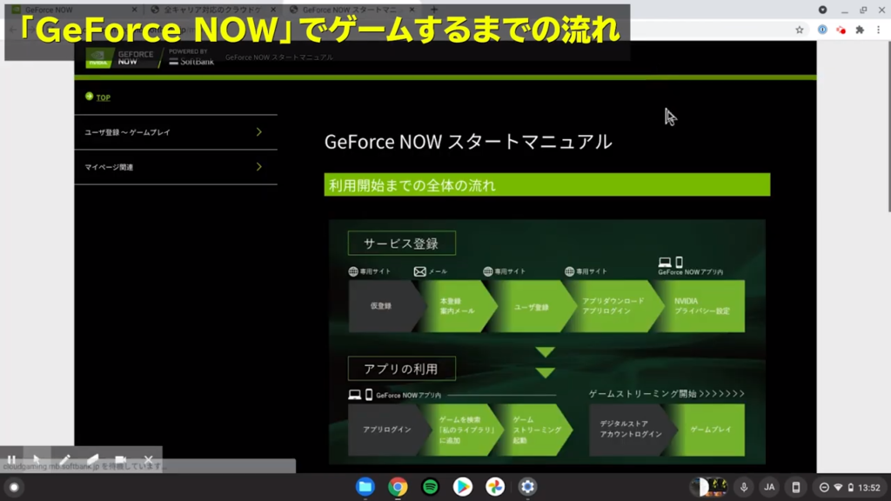The height and width of the screenshot is (501, 891).
Task: Open Google Photos from the shelf
Action: pyautogui.click(x=494, y=487)
